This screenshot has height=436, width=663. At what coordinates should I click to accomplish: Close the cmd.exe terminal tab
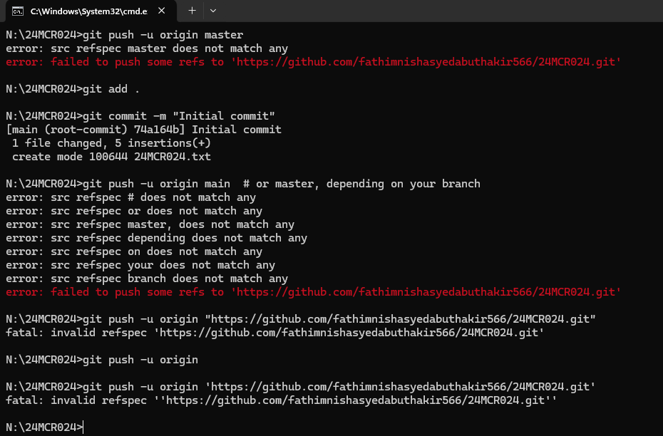click(x=162, y=11)
